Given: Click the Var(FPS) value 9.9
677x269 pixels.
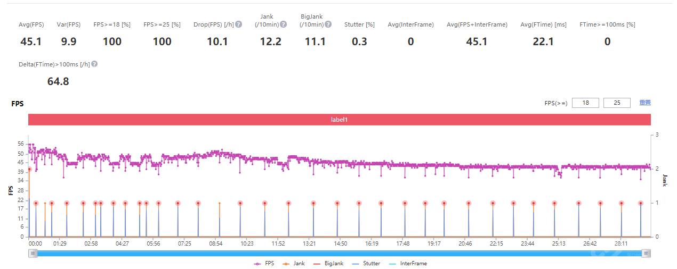Looking at the screenshot, I should coord(69,41).
